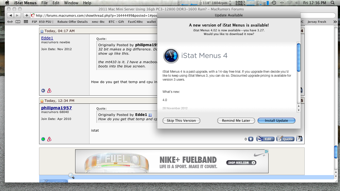
Task: Click magnifier icon below the Nike ad
Action: [x=71, y=176]
